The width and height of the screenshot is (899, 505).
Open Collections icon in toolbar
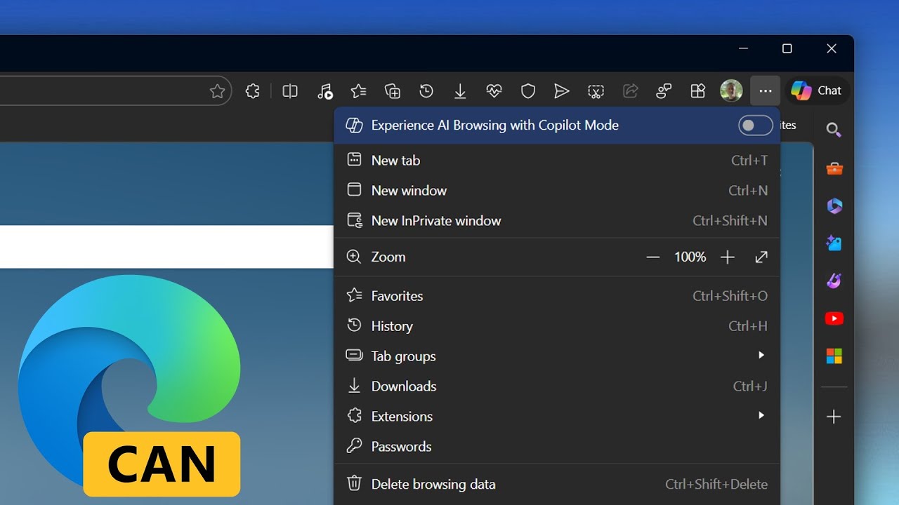pyautogui.click(x=393, y=91)
